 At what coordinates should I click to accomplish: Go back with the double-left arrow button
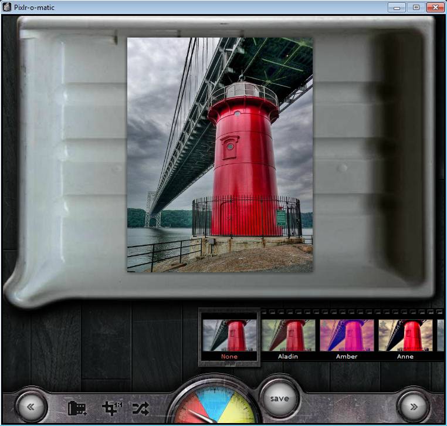point(31,407)
